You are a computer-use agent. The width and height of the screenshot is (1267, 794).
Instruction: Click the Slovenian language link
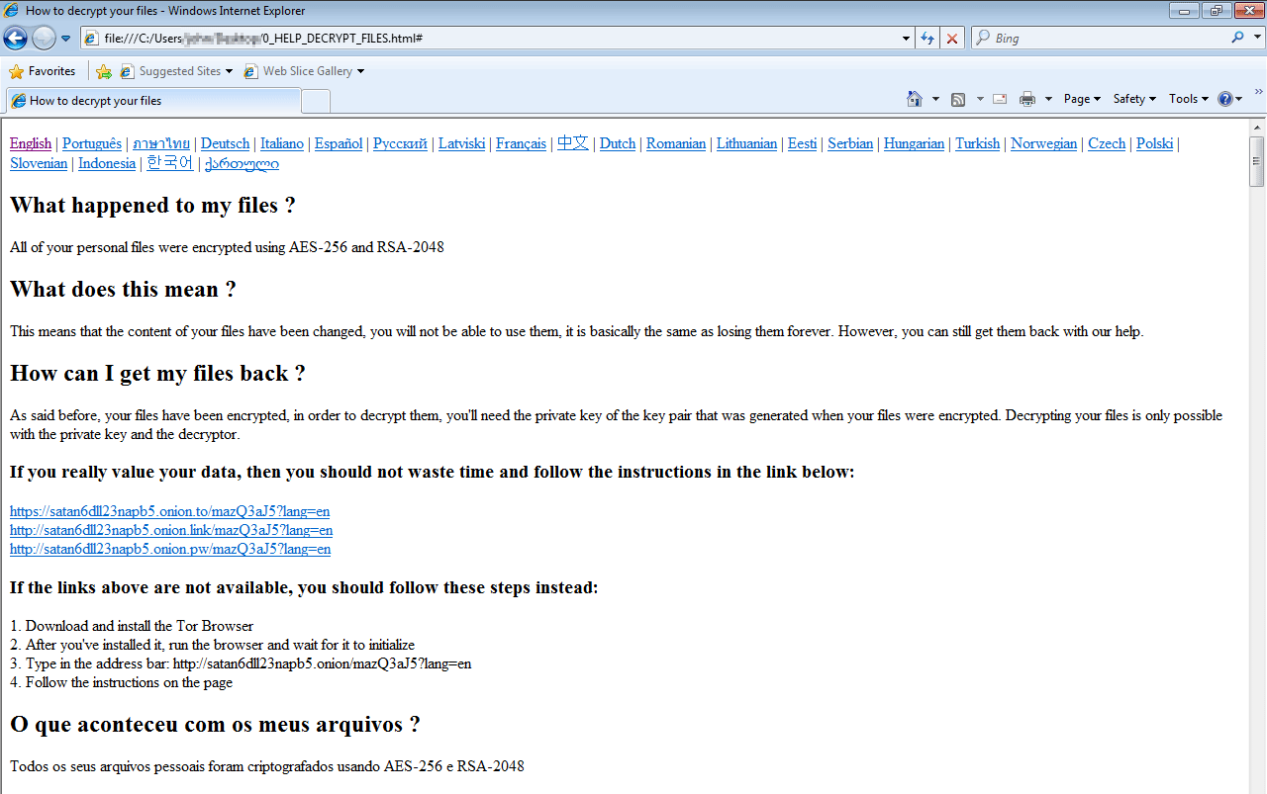(x=39, y=164)
